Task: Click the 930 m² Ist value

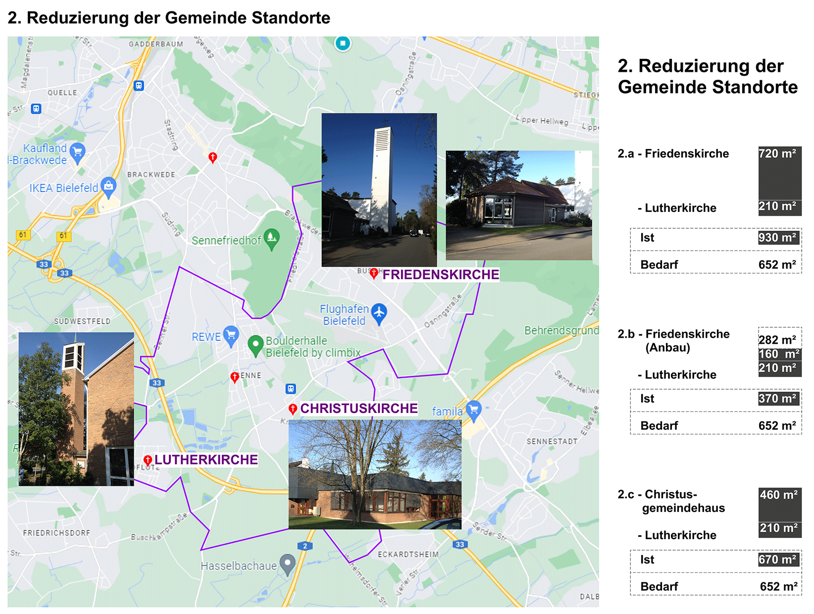Action: point(779,238)
